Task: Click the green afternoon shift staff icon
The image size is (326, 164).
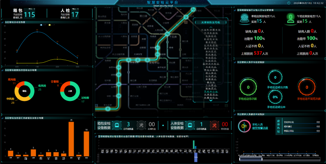Action: (x=291, y=18)
